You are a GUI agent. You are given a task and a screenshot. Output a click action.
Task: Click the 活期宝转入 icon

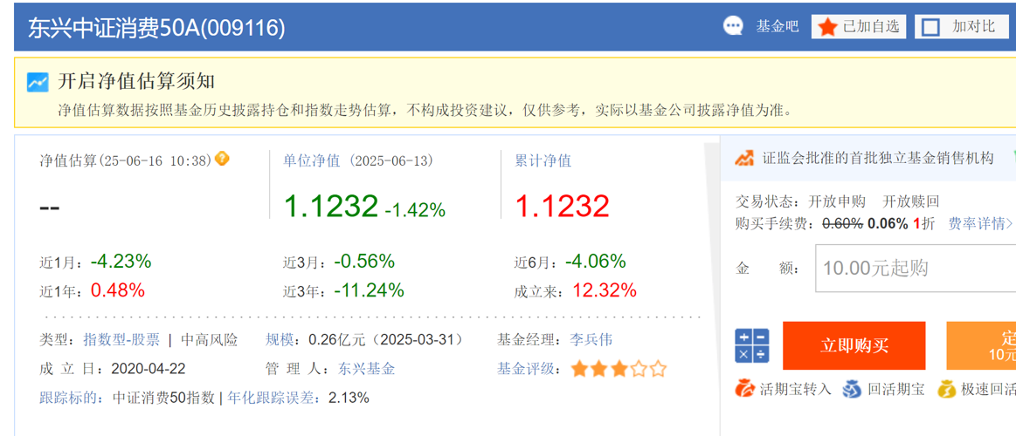[x=745, y=389]
